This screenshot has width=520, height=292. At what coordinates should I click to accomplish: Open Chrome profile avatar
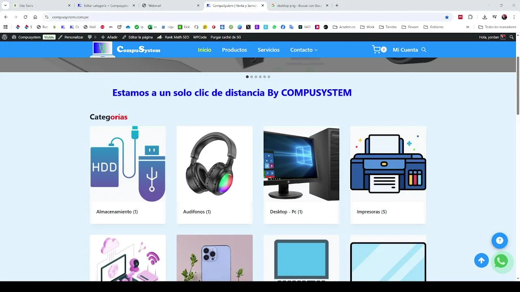click(x=504, y=17)
